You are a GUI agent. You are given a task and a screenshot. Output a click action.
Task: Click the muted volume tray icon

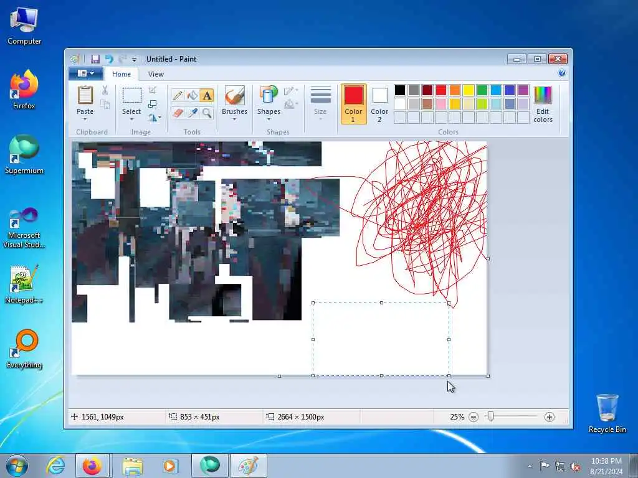click(x=575, y=466)
